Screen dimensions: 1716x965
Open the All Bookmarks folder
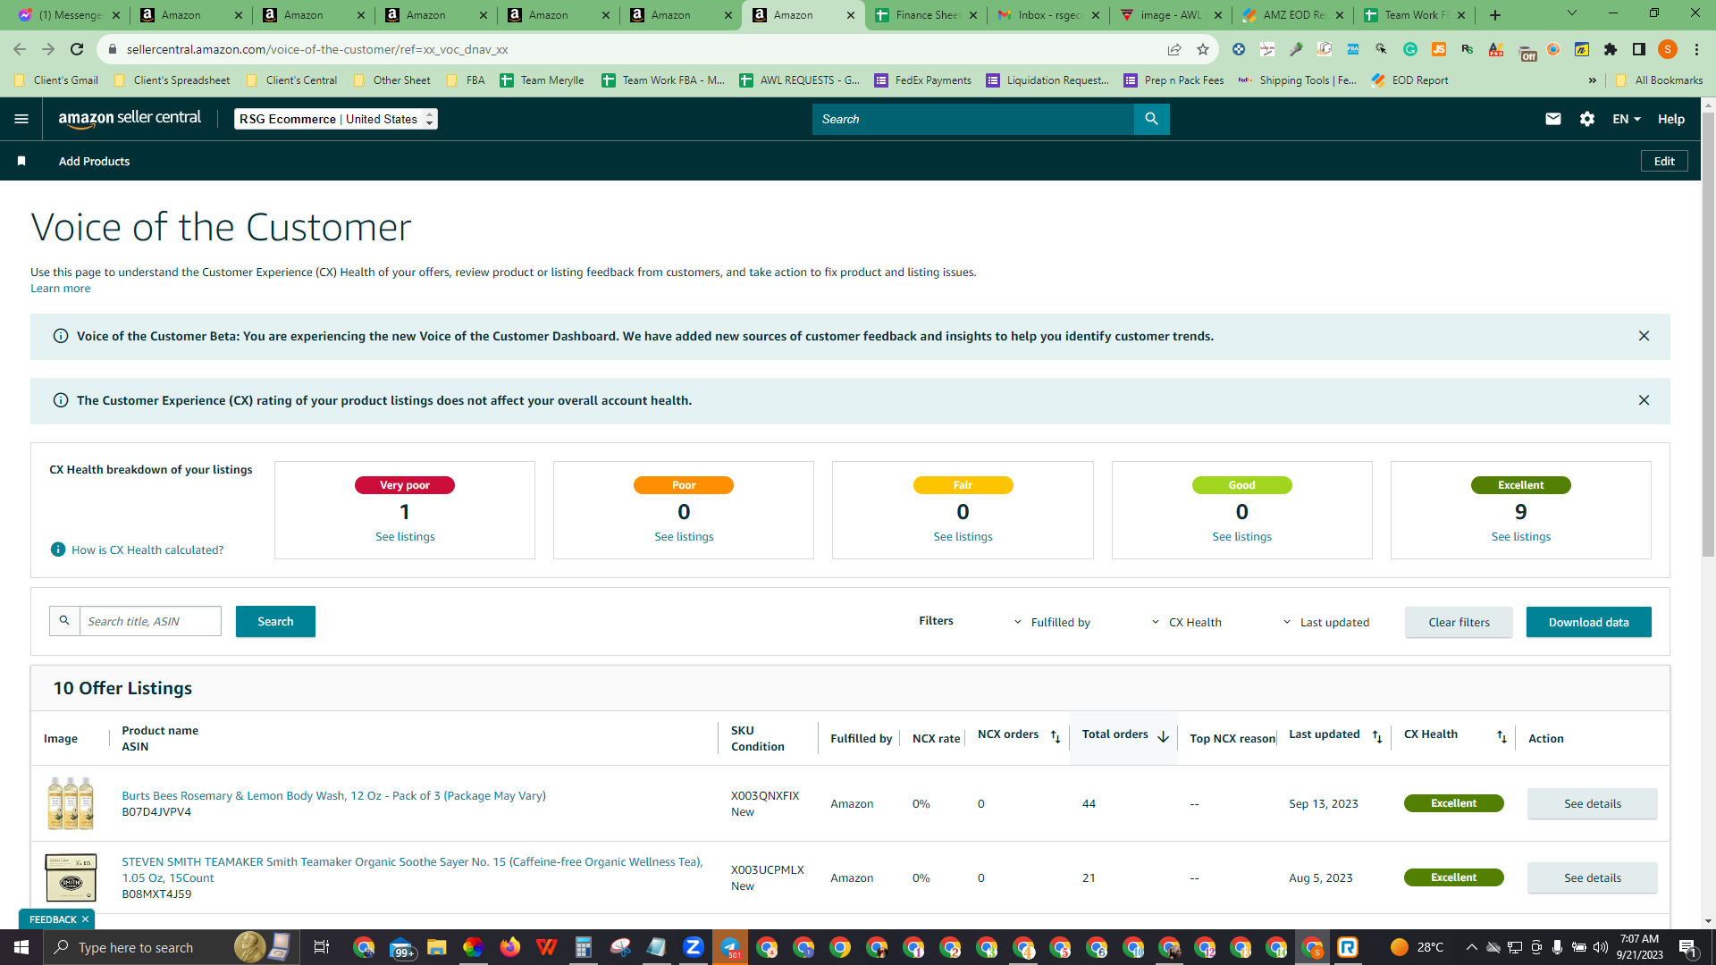point(1659,80)
